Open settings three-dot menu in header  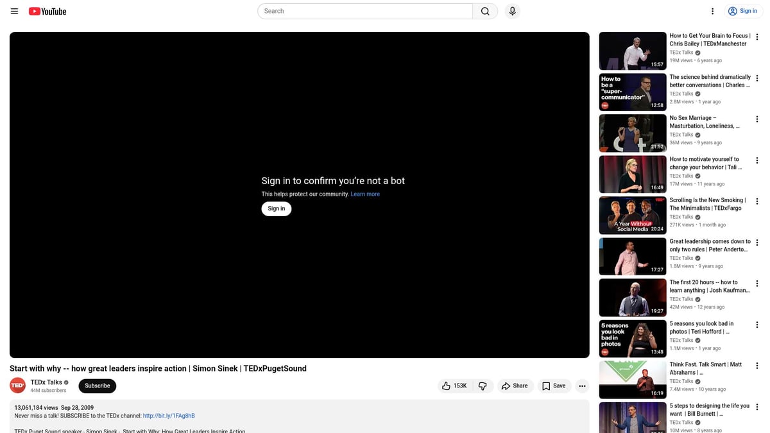pos(712,11)
